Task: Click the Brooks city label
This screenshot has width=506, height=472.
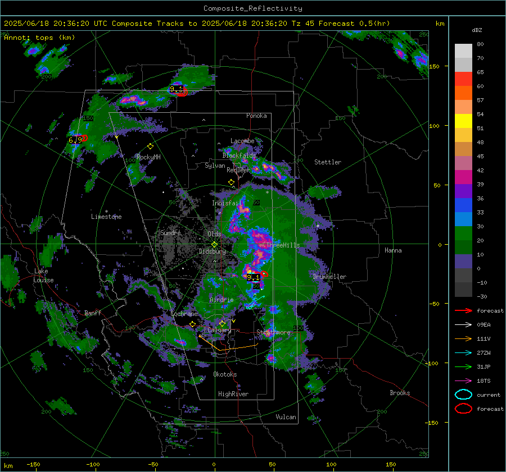Action: click(x=400, y=393)
